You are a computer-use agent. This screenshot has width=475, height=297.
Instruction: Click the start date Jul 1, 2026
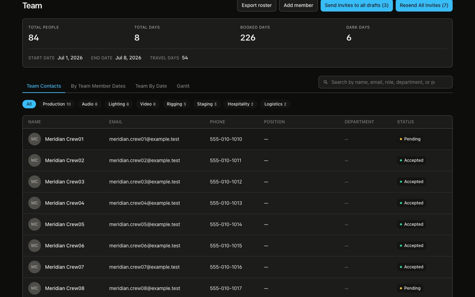tap(70, 58)
